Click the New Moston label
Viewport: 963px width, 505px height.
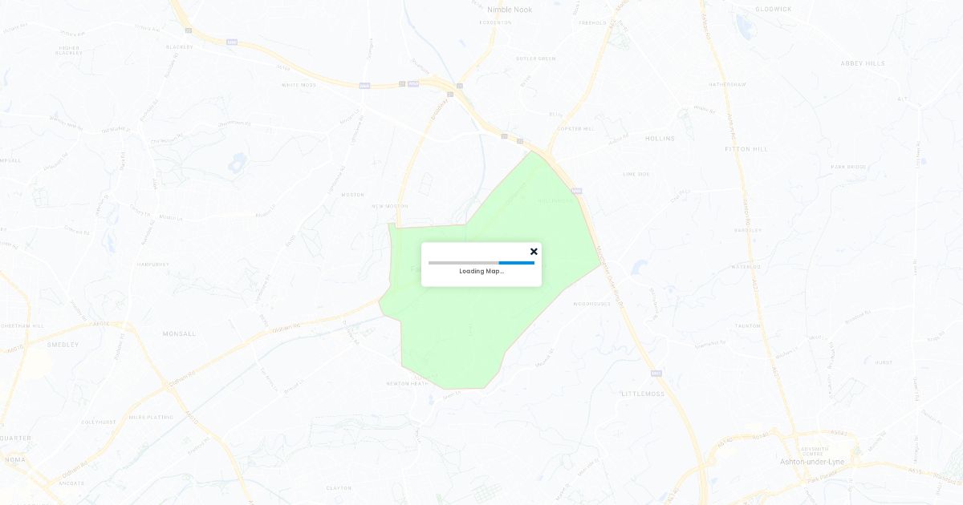point(390,206)
